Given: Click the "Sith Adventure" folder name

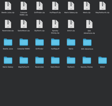Looking at the screenshot, I should tap(87, 49).
